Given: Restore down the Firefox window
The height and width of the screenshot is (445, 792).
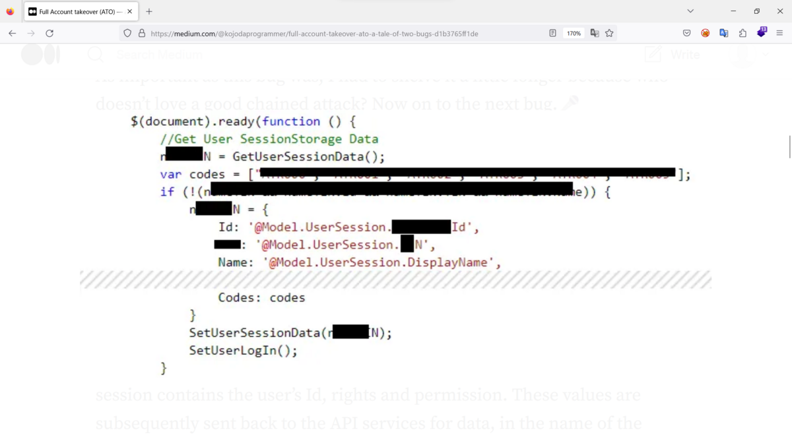Looking at the screenshot, I should (x=757, y=11).
